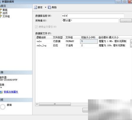132x120 pixels.
Task: Open autogrowth settings button for sale_log row
Action: pyautogui.click(x=131, y=45)
